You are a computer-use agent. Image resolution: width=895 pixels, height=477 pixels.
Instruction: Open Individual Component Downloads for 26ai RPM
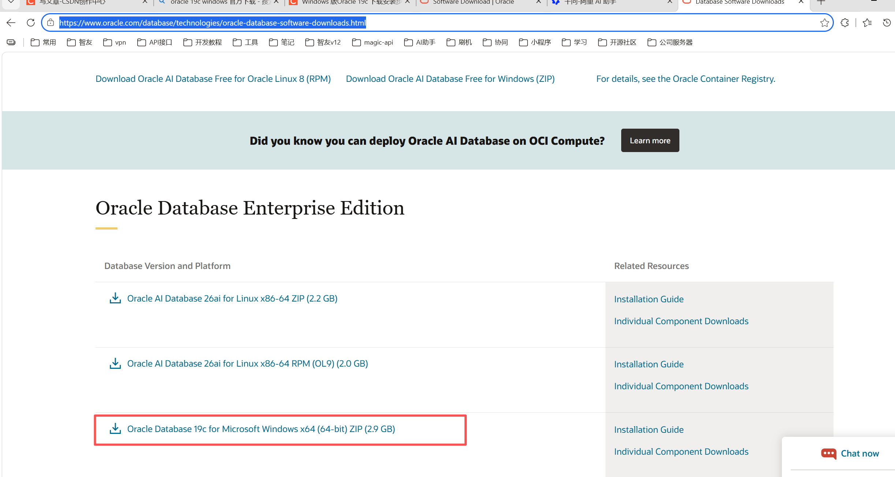click(x=681, y=386)
